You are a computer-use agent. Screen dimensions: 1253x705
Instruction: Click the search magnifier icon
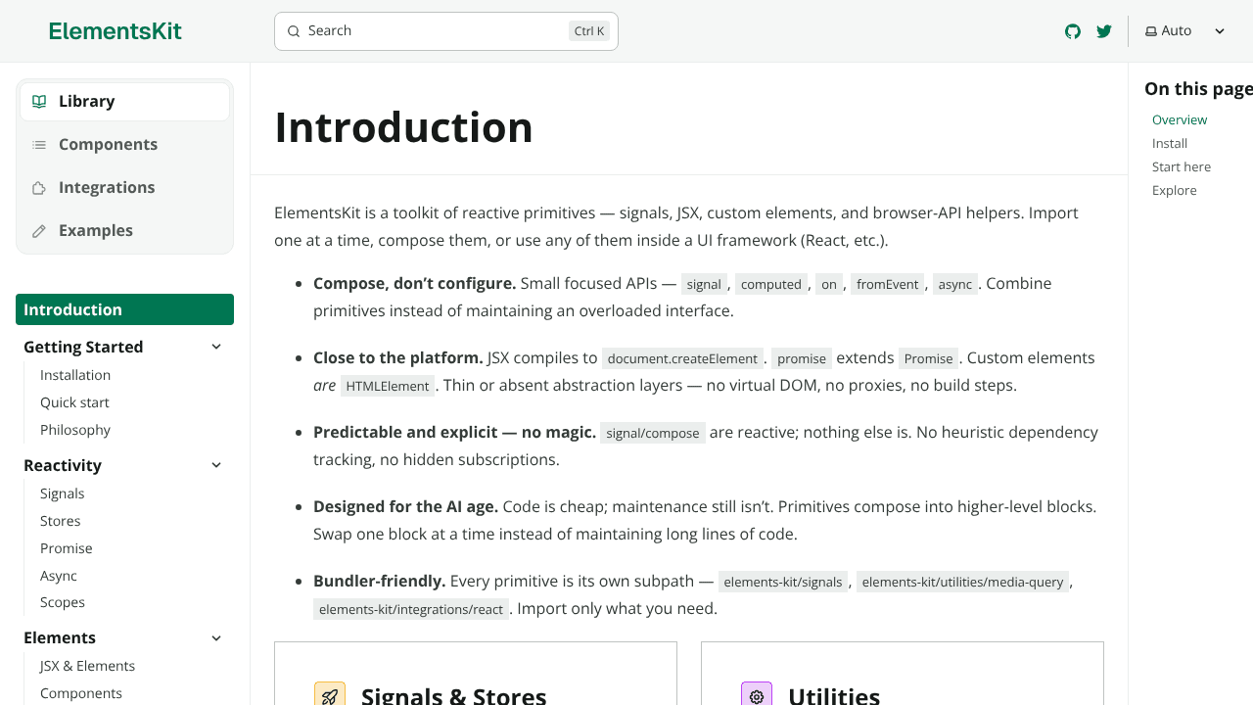tap(294, 31)
